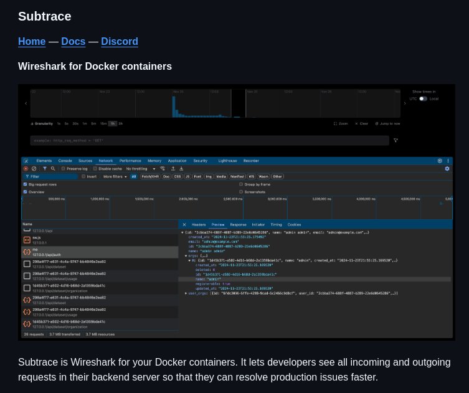
Task: Click the tallest bar in requests histogram
Action: [x=174, y=107]
